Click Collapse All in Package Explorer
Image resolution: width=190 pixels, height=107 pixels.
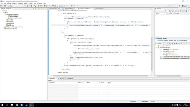[x=33, y=9]
